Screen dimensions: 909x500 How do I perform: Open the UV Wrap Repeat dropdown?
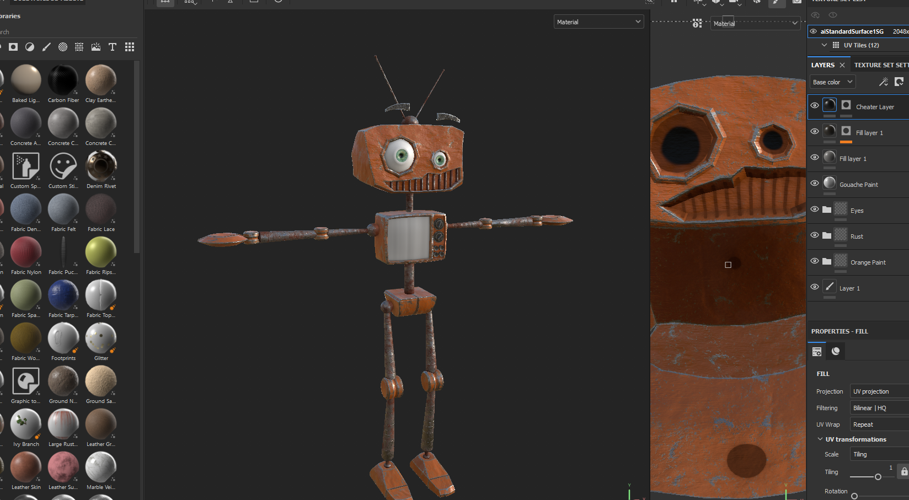(x=879, y=424)
